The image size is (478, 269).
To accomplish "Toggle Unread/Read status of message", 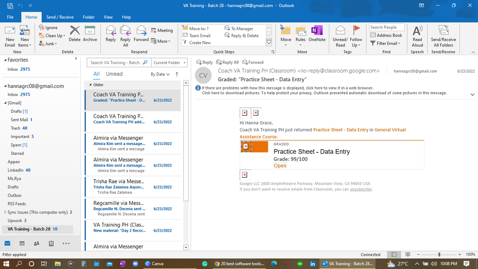I will click(340, 36).
